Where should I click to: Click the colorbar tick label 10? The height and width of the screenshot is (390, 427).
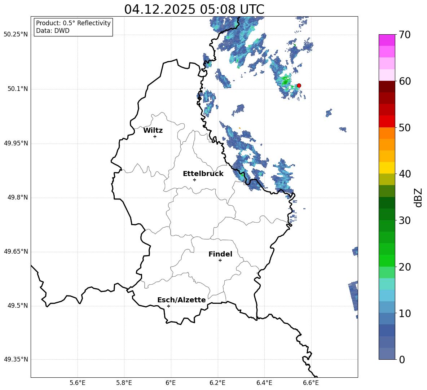405,313
